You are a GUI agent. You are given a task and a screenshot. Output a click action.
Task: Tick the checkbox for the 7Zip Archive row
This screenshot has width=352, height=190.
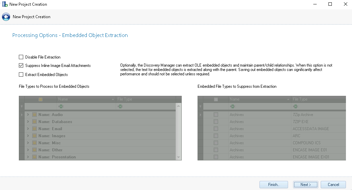pos(216,115)
